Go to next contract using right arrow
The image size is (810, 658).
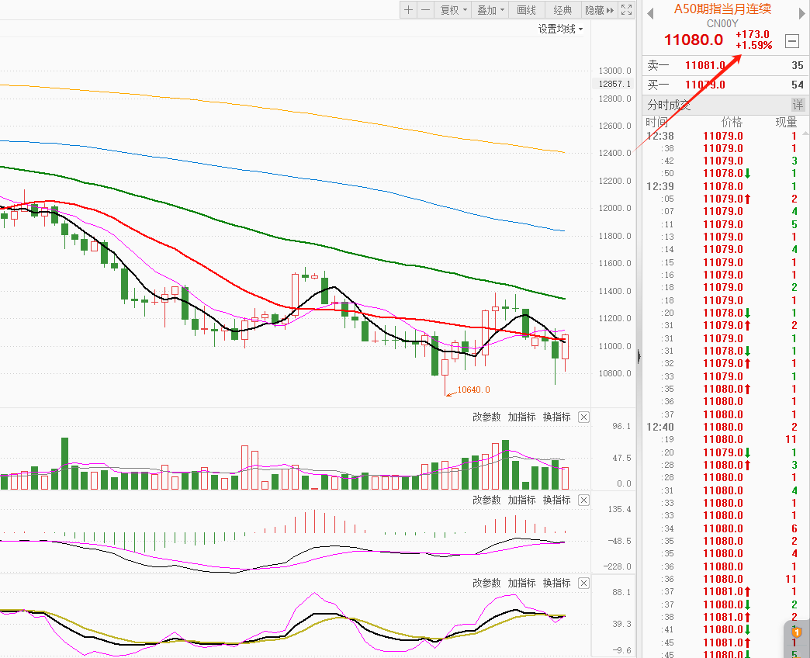pyautogui.click(x=801, y=12)
